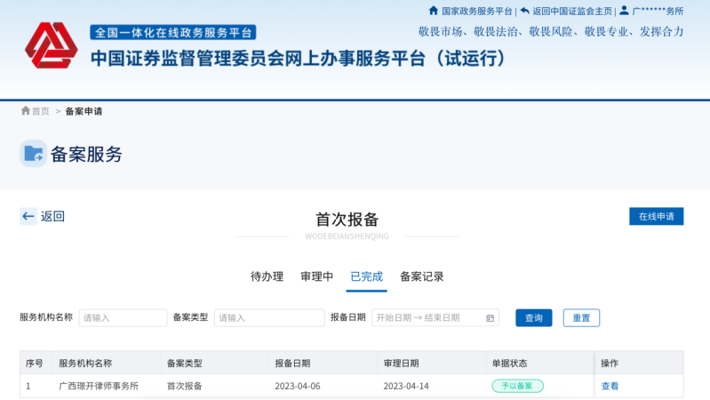Open the 报备日期 date range picker

tap(428, 318)
